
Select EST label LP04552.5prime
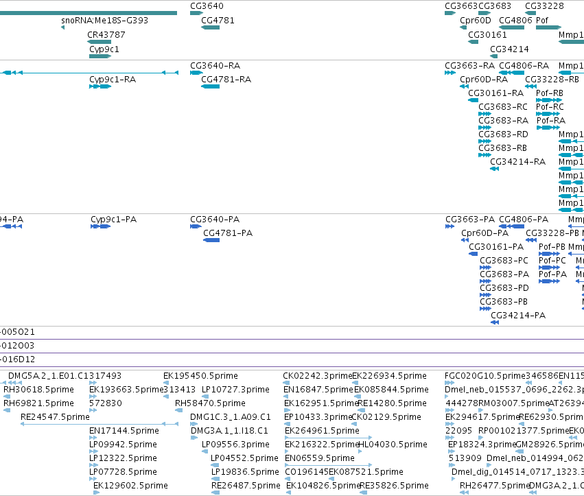pos(245,458)
